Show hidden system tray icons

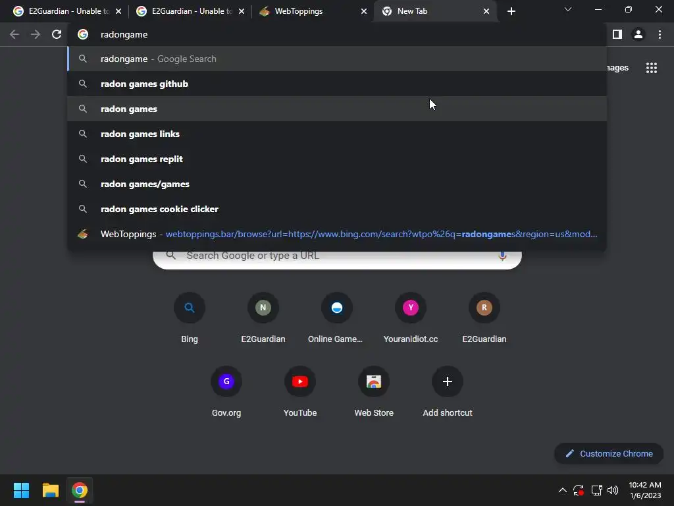pyautogui.click(x=562, y=490)
